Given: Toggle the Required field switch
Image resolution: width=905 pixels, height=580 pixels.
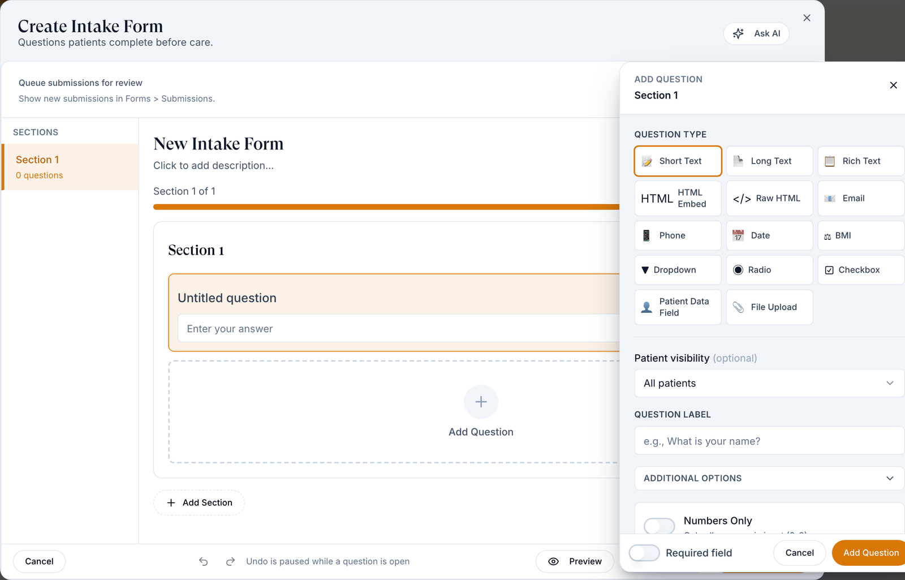Looking at the screenshot, I should [x=644, y=553].
